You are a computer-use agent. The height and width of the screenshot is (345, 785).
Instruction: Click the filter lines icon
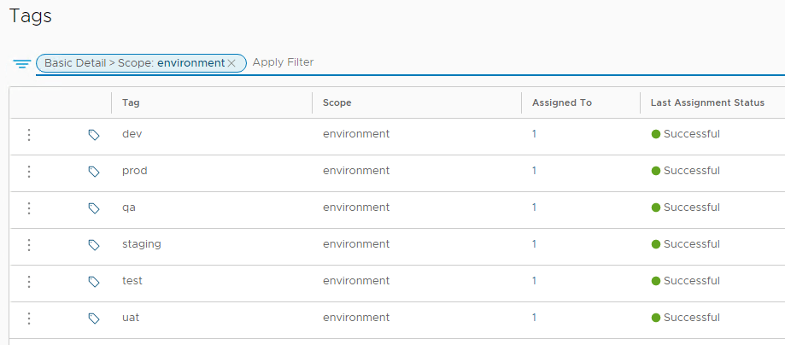(22, 64)
